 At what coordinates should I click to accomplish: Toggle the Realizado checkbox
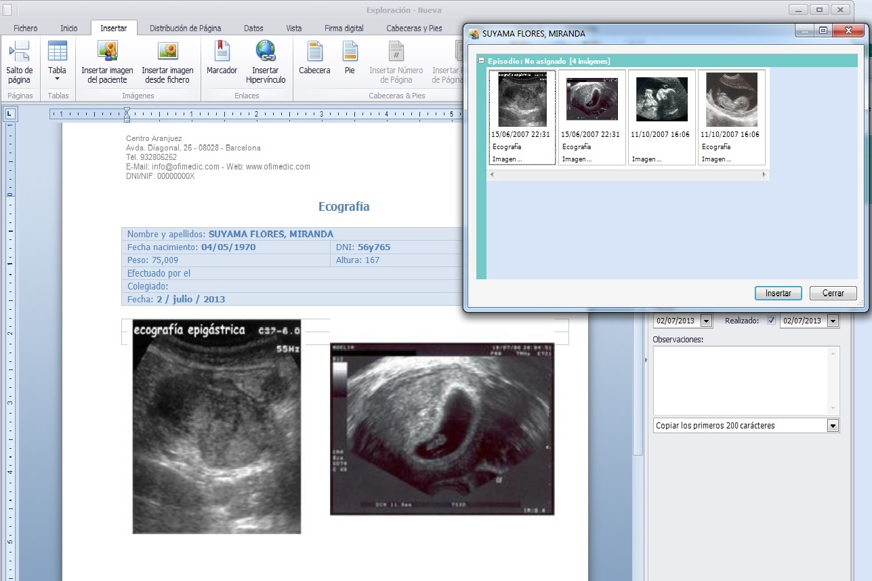click(771, 321)
